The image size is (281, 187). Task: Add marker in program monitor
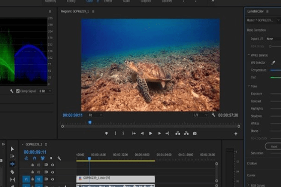click(x=106, y=134)
